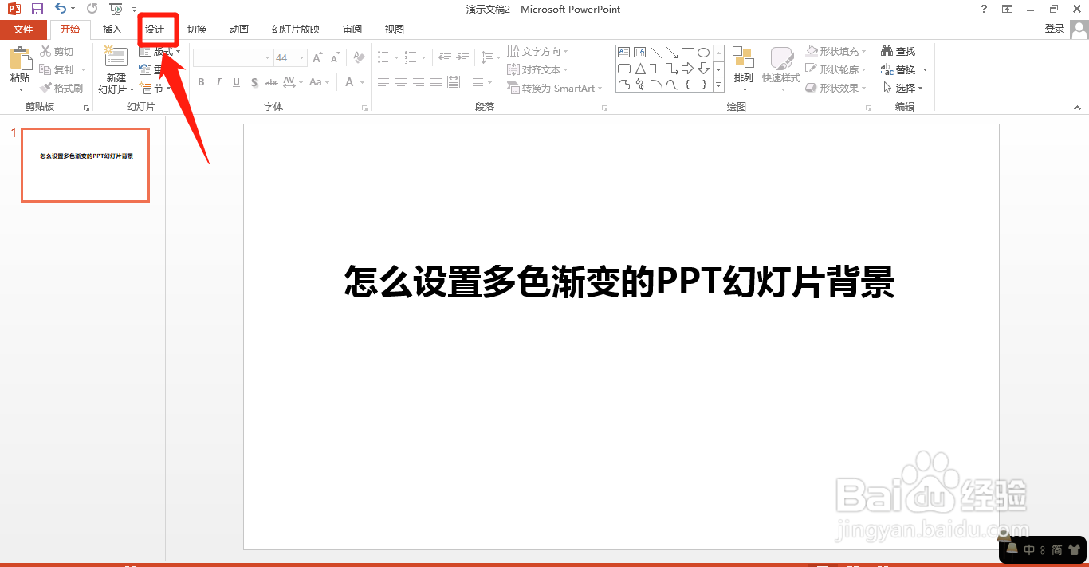Align text right
The height and width of the screenshot is (567, 1089).
click(x=418, y=82)
